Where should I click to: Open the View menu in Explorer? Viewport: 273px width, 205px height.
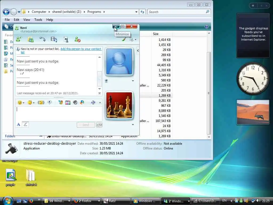coord(27,20)
